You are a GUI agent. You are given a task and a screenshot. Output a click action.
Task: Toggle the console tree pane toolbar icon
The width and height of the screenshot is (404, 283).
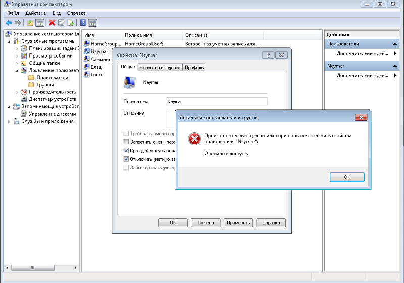click(40, 23)
